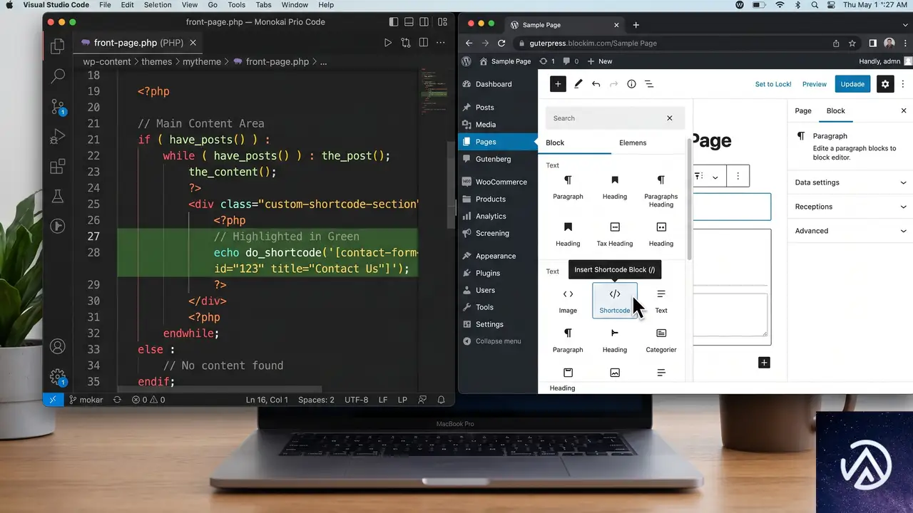913x513 pixels.
Task: Open a new browser tab
Action: pyautogui.click(x=636, y=25)
